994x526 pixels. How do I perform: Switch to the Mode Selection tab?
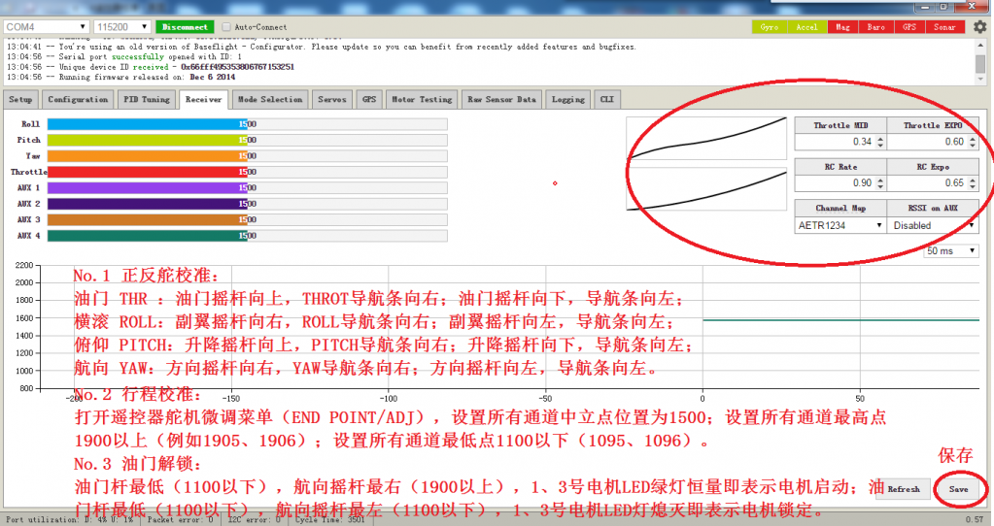(x=270, y=99)
